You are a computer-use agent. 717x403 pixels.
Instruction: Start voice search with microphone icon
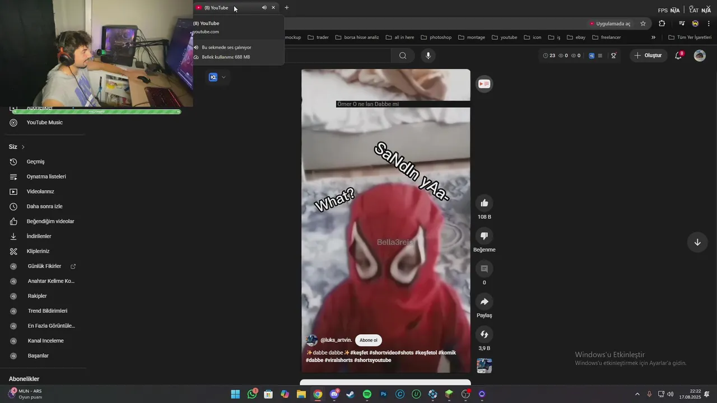click(428, 55)
